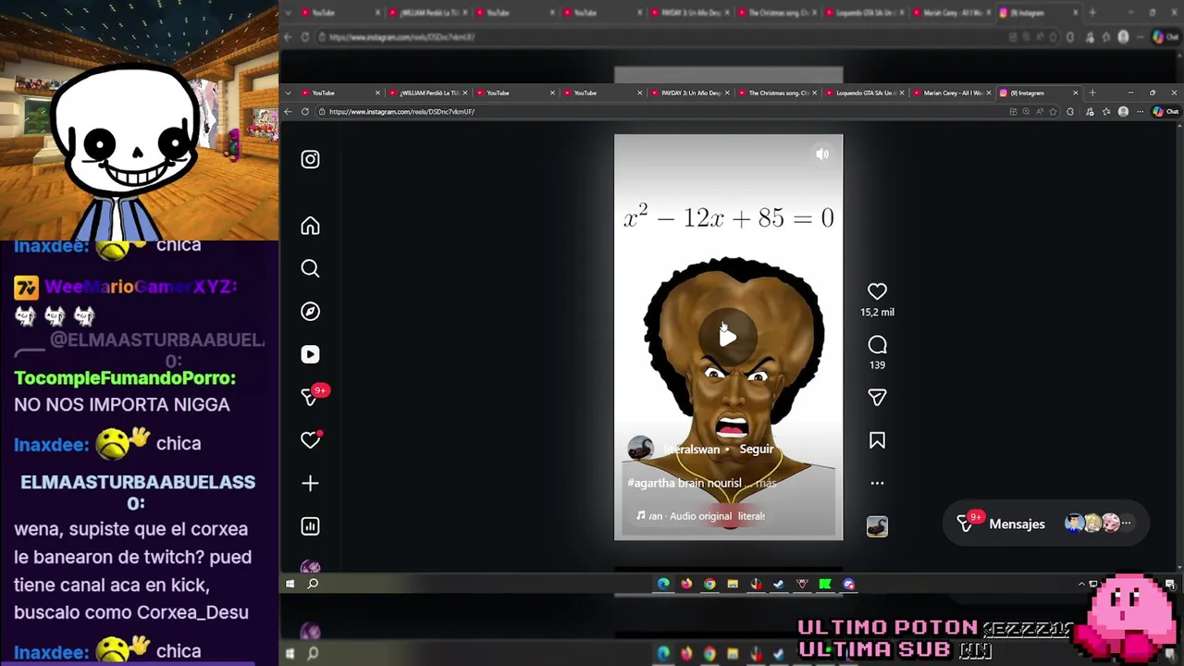The image size is (1184, 666).
Task: Open the green Kick icon on upper taskbar
Action: click(825, 584)
